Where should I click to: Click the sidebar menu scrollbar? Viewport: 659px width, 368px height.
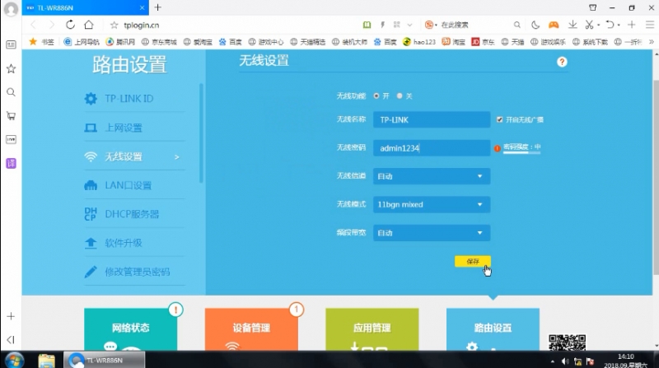click(201, 133)
